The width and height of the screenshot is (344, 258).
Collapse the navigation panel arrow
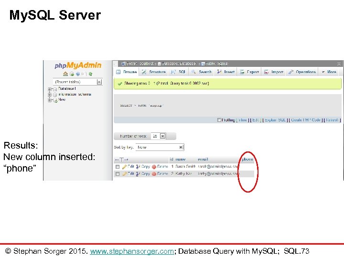[115, 64]
